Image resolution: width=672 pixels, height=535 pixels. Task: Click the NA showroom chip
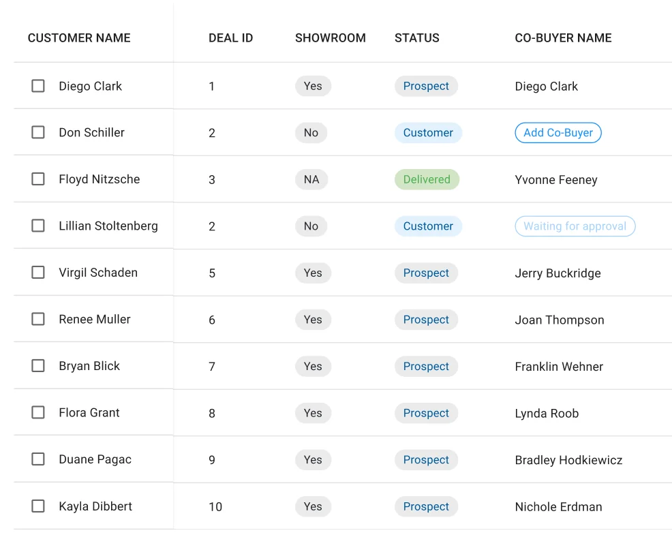tap(311, 179)
